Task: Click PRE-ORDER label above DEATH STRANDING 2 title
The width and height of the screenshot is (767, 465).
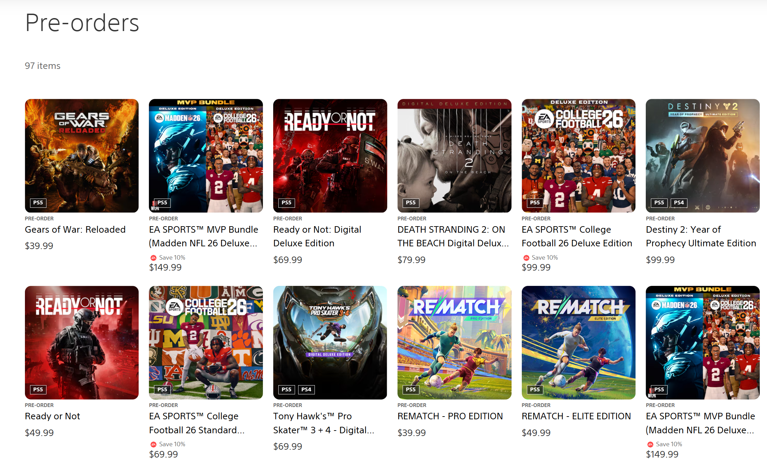Action: tap(412, 219)
